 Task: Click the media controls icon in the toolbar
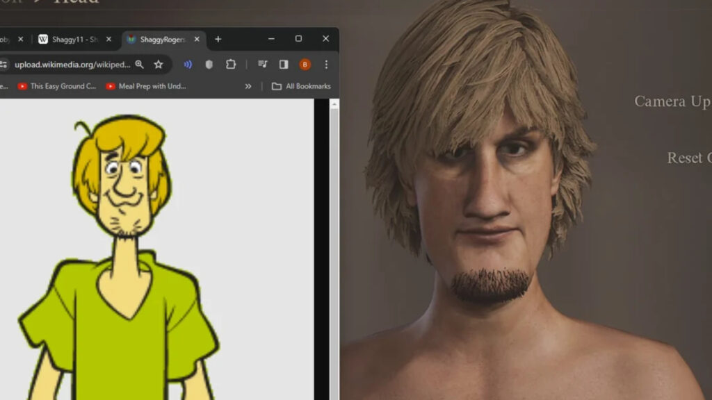pos(262,65)
